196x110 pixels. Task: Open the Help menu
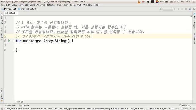coord(96,5)
